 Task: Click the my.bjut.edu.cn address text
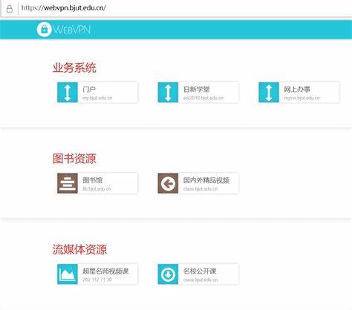pos(97,98)
